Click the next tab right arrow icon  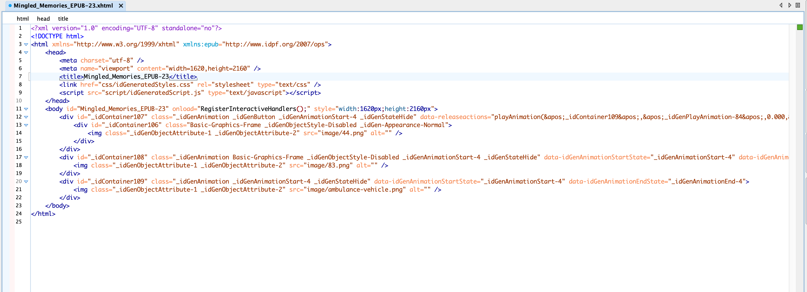(790, 5)
